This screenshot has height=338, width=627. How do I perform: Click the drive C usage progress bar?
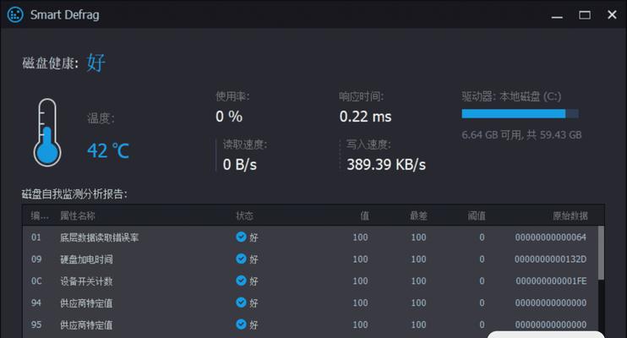coord(520,114)
